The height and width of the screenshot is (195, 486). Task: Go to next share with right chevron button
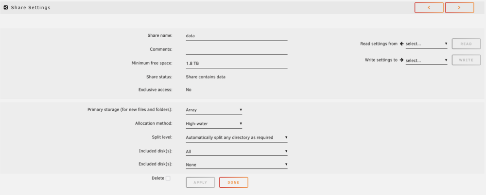(459, 8)
